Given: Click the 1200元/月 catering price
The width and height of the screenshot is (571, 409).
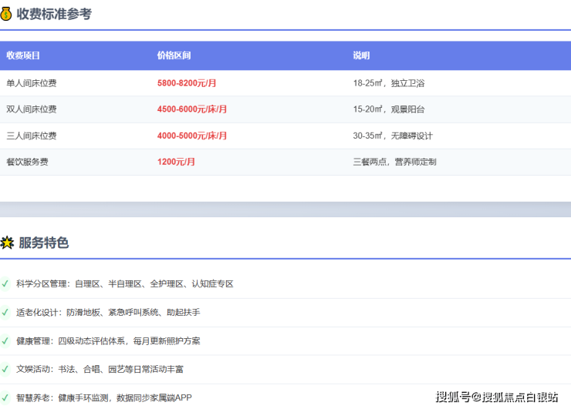Looking at the screenshot, I should [x=176, y=162].
